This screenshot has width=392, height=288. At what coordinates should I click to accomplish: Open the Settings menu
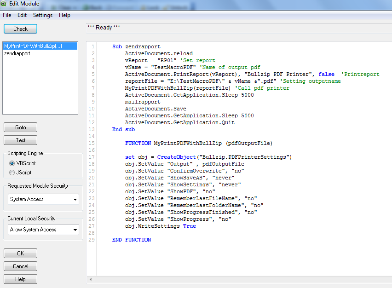(x=42, y=15)
